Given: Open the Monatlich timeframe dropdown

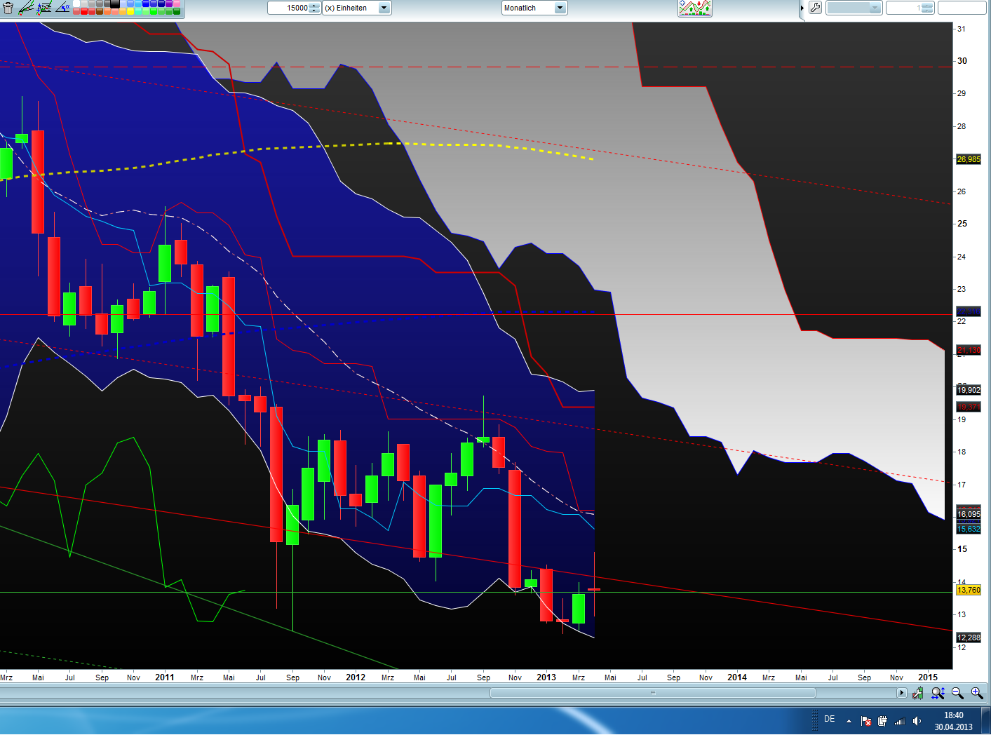Looking at the screenshot, I should pyautogui.click(x=534, y=8).
